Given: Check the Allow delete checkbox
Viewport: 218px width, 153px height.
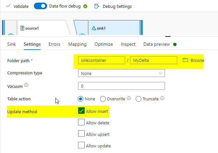Looking at the screenshot, I should pyautogui.click(x=81, y=122).
